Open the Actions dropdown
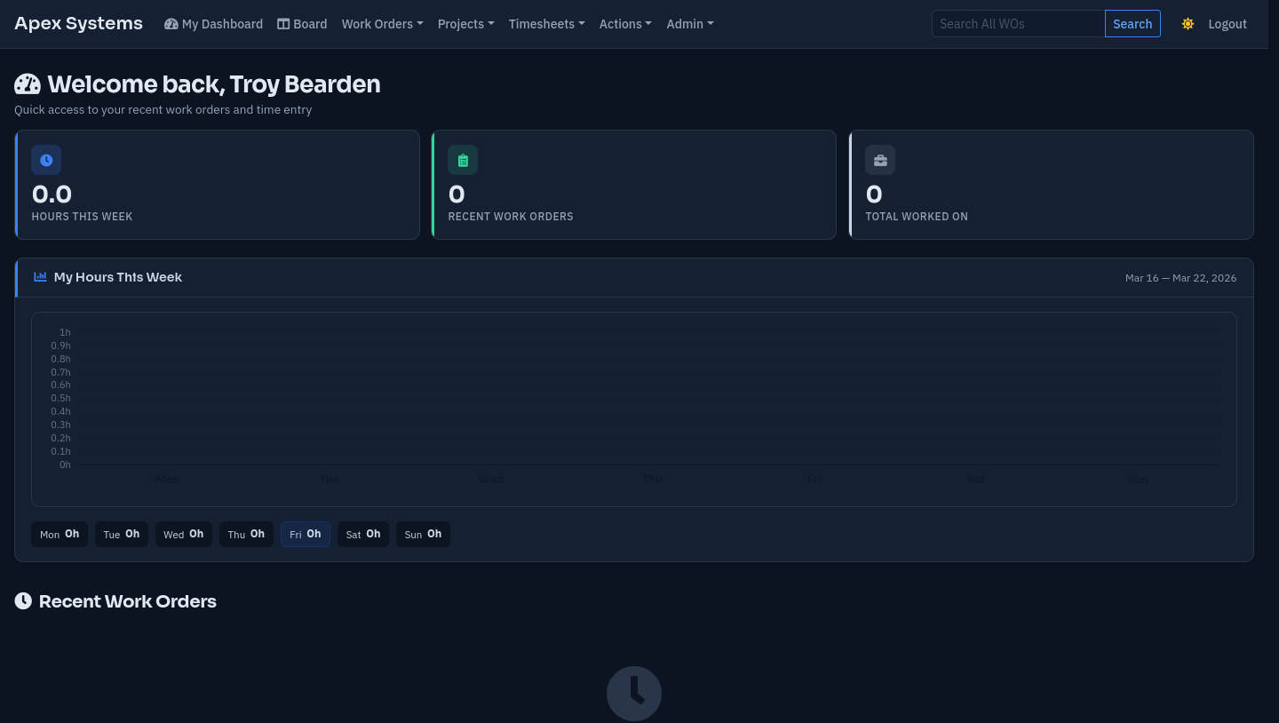The width and height of the screenshot is (1279, 723). (x=624, y=24)
